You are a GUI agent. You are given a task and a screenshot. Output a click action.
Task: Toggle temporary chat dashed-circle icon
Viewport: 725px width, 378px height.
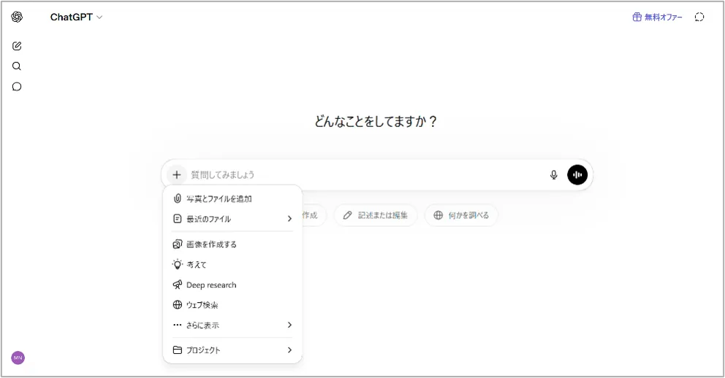[699, 17]
